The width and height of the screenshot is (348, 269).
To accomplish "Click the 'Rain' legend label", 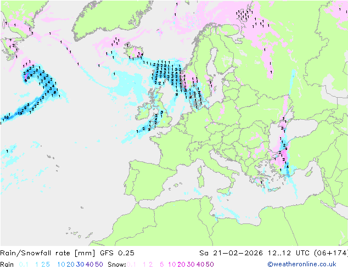I will click(7, 265).
